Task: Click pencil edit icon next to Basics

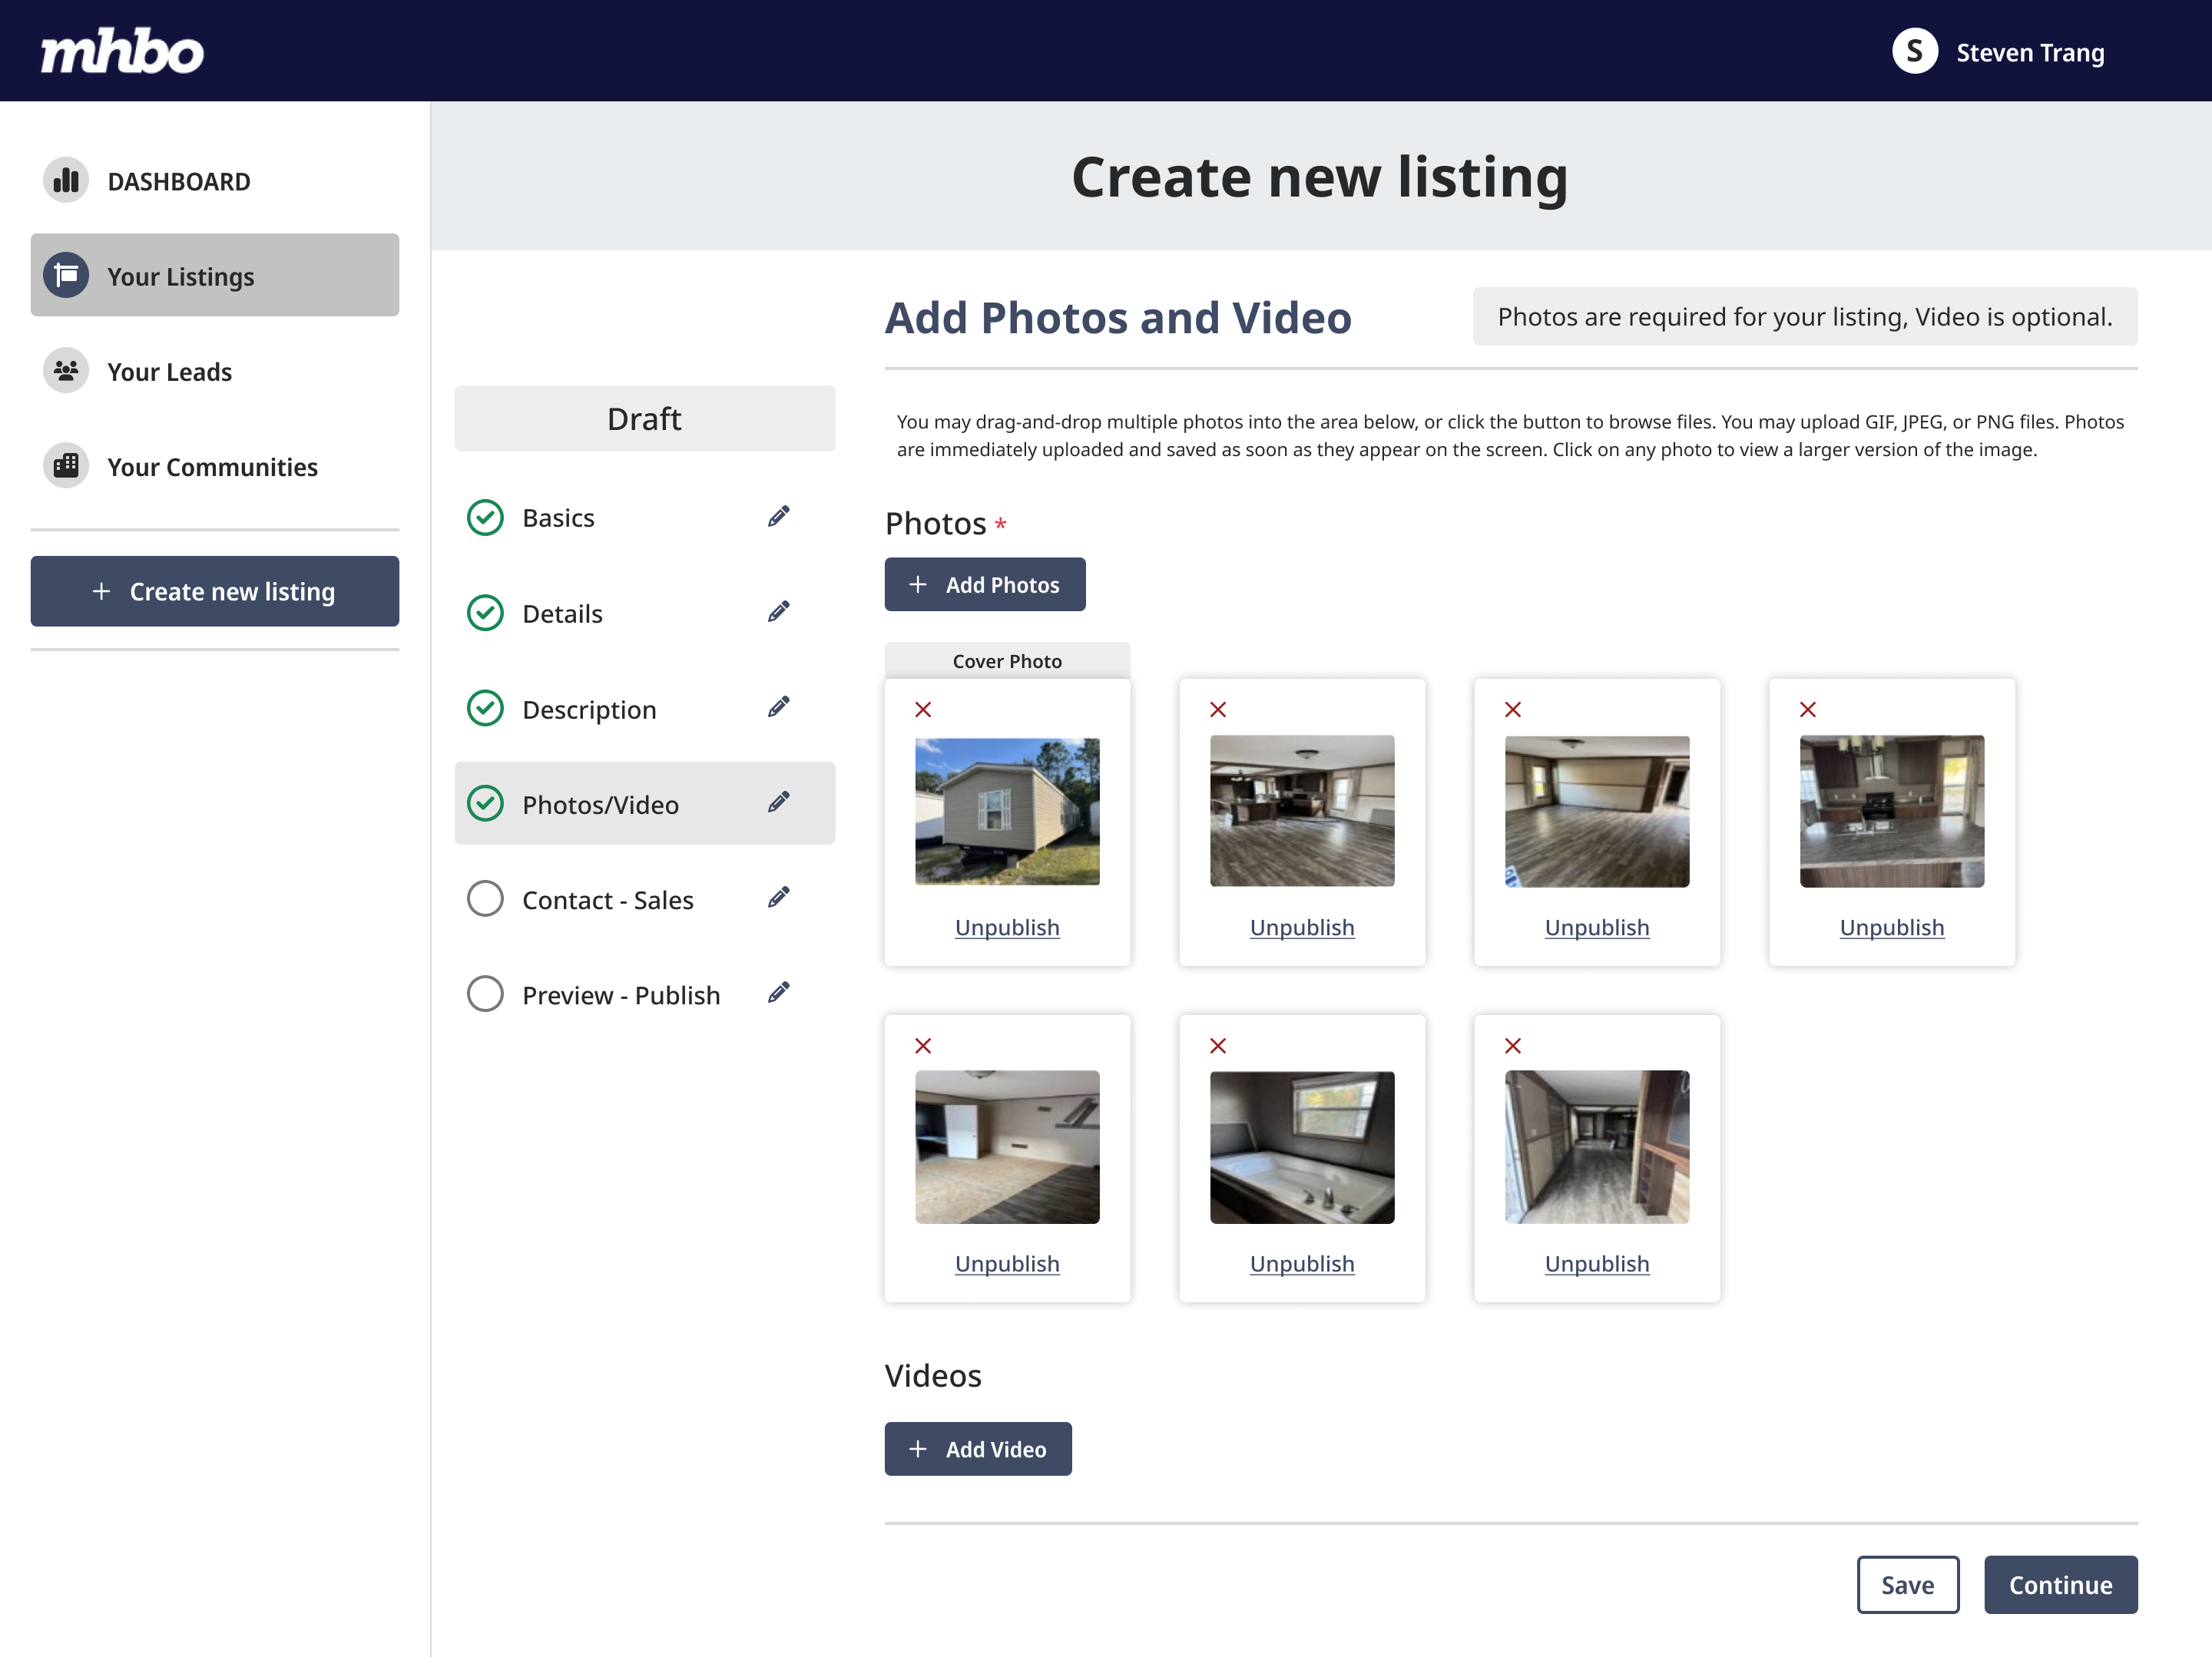Action: pos(778,517)
